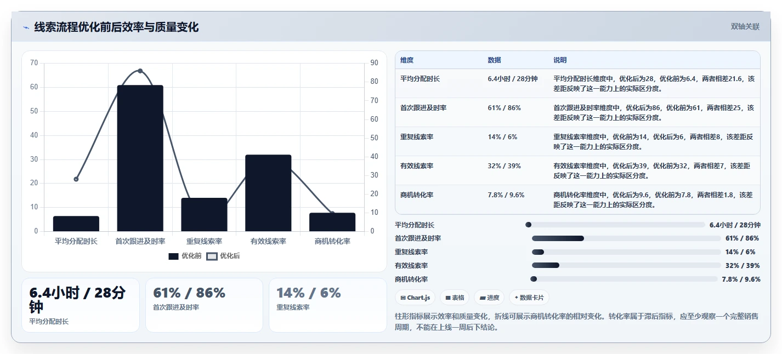Click the line point above 平均分配时长 bar
Image resolution: width=782 pixels, height=354 pixels.
tap(76, 179)
